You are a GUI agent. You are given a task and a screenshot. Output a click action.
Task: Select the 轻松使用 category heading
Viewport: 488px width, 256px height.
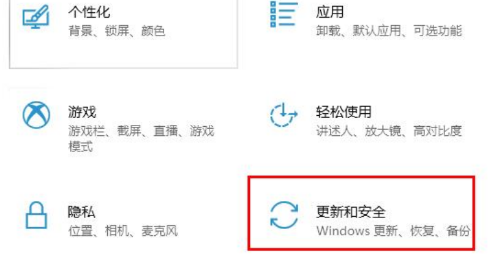[343, 112]
